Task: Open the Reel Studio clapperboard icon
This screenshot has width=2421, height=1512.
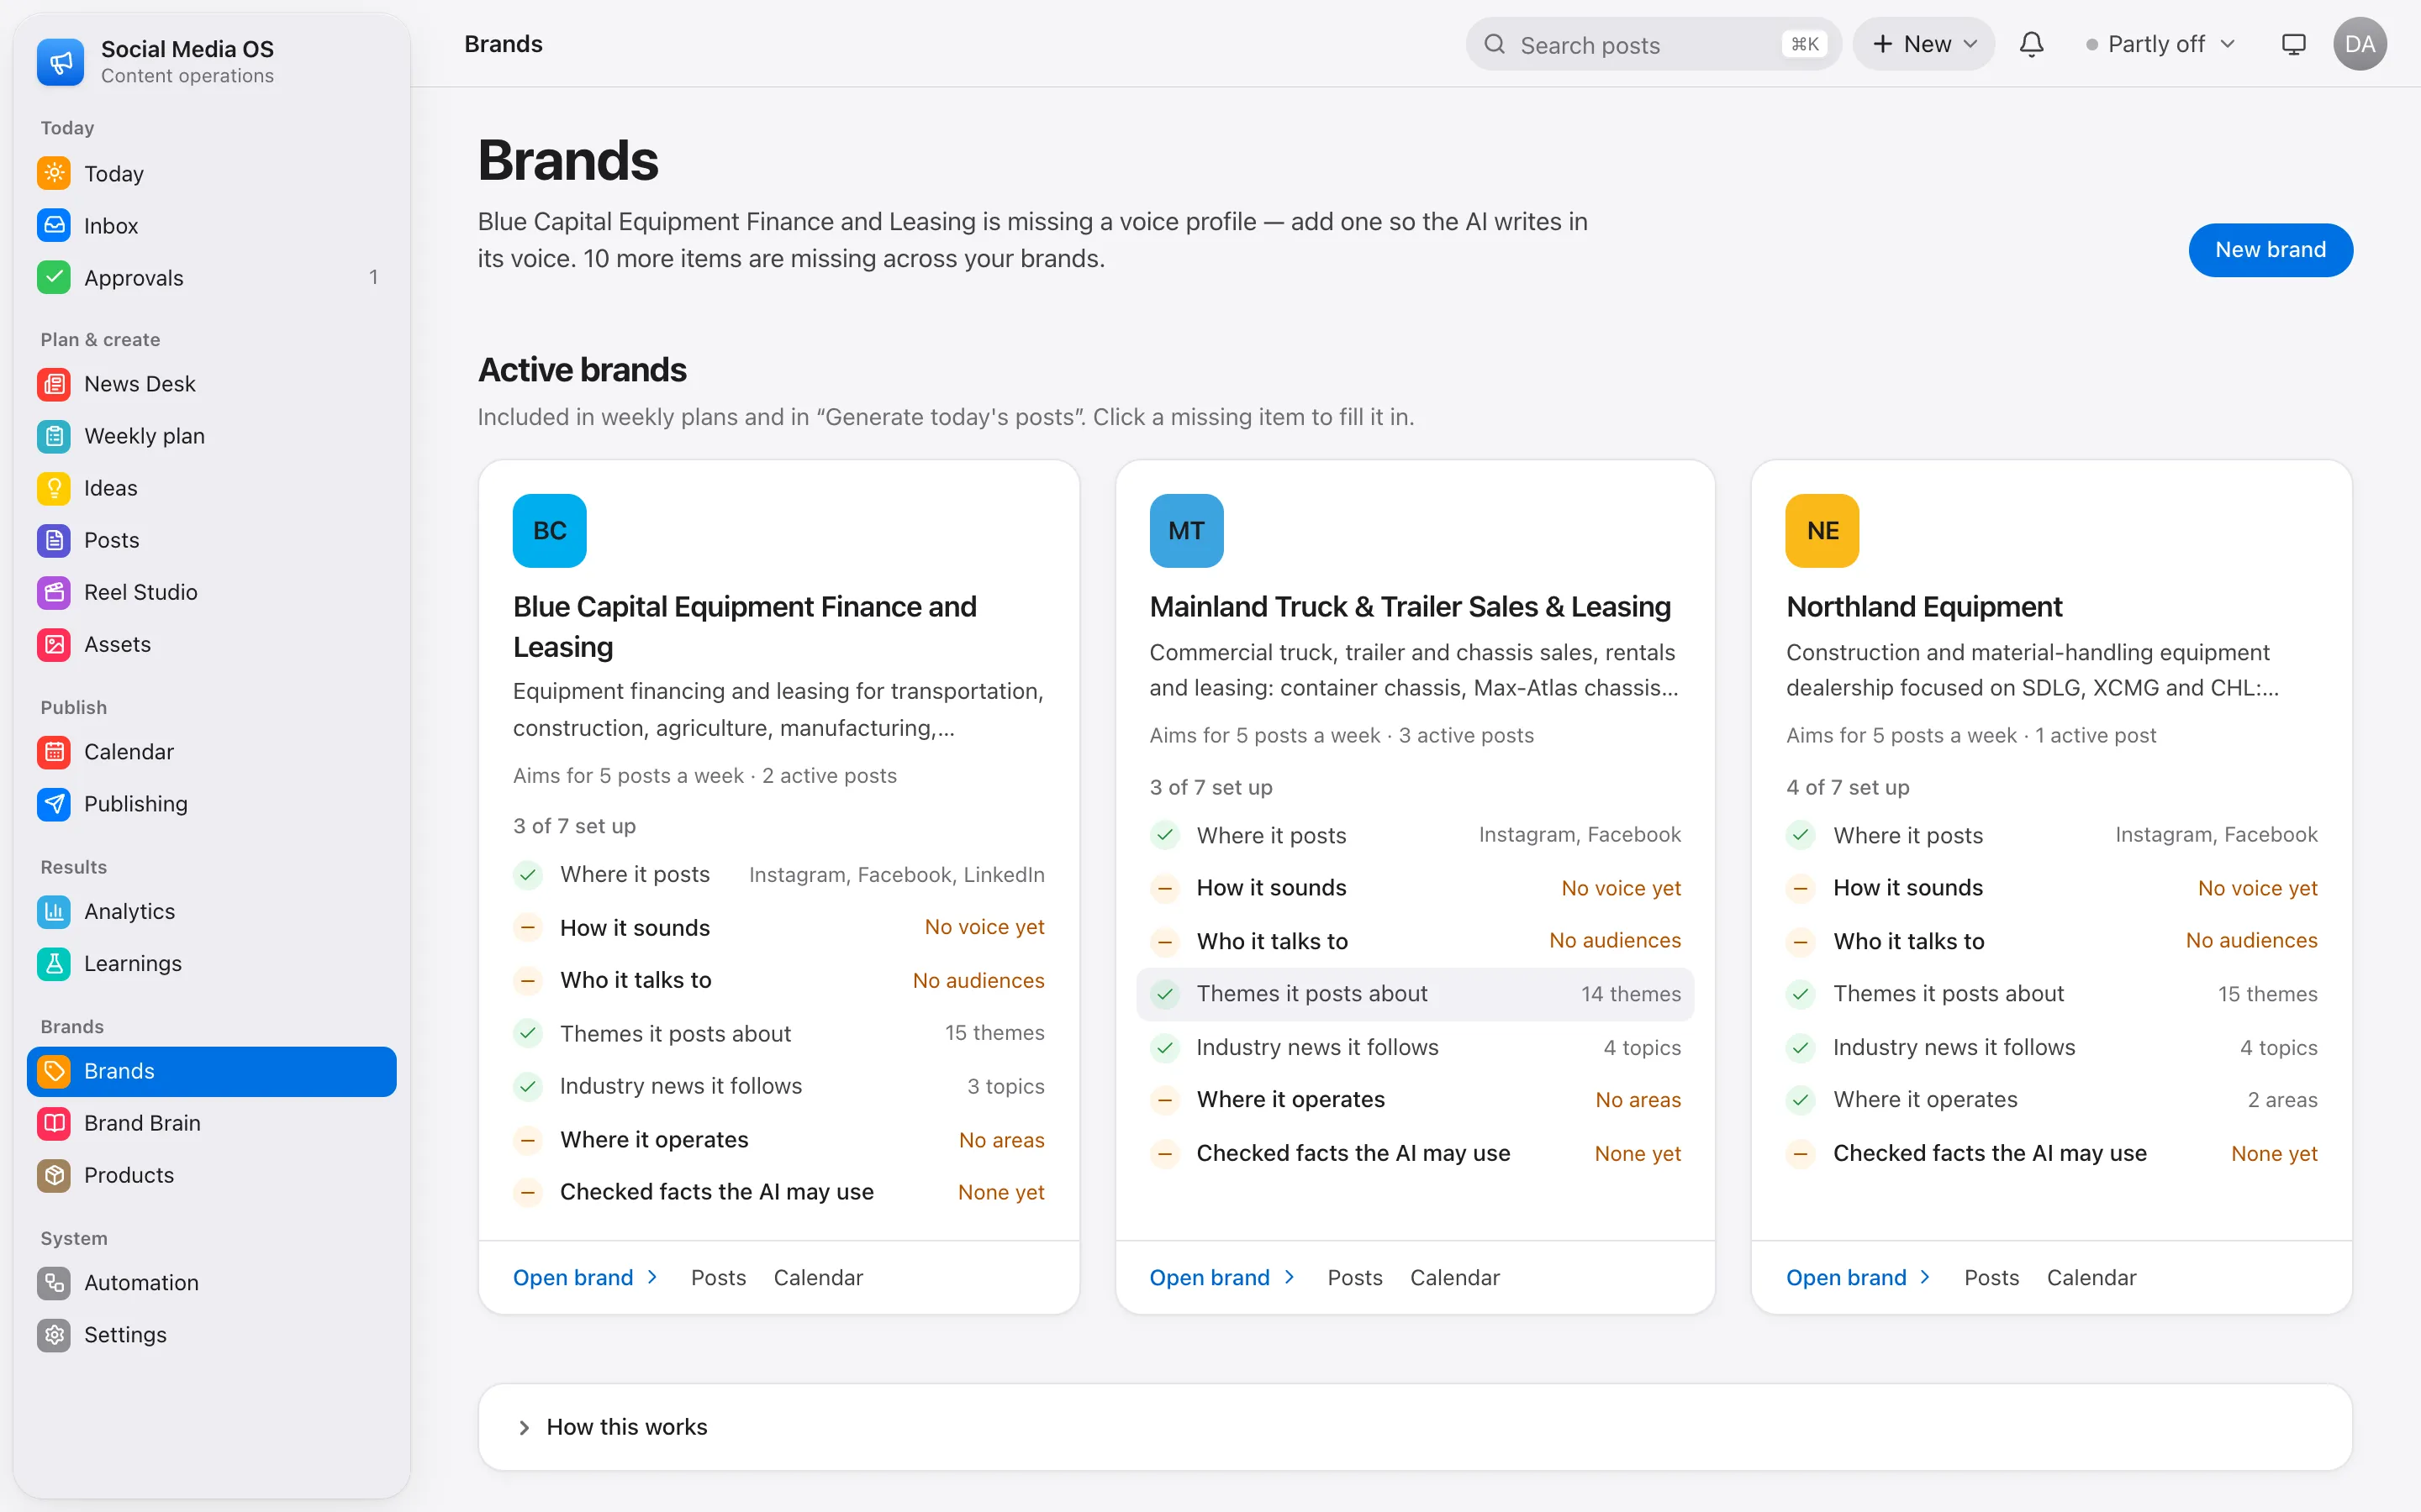Action: [54, 592]
